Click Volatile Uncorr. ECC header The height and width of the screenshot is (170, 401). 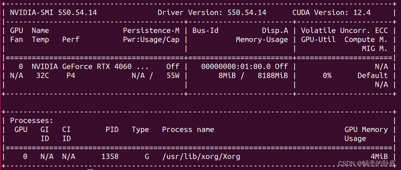pyautogui.click(x=345, y=31)
